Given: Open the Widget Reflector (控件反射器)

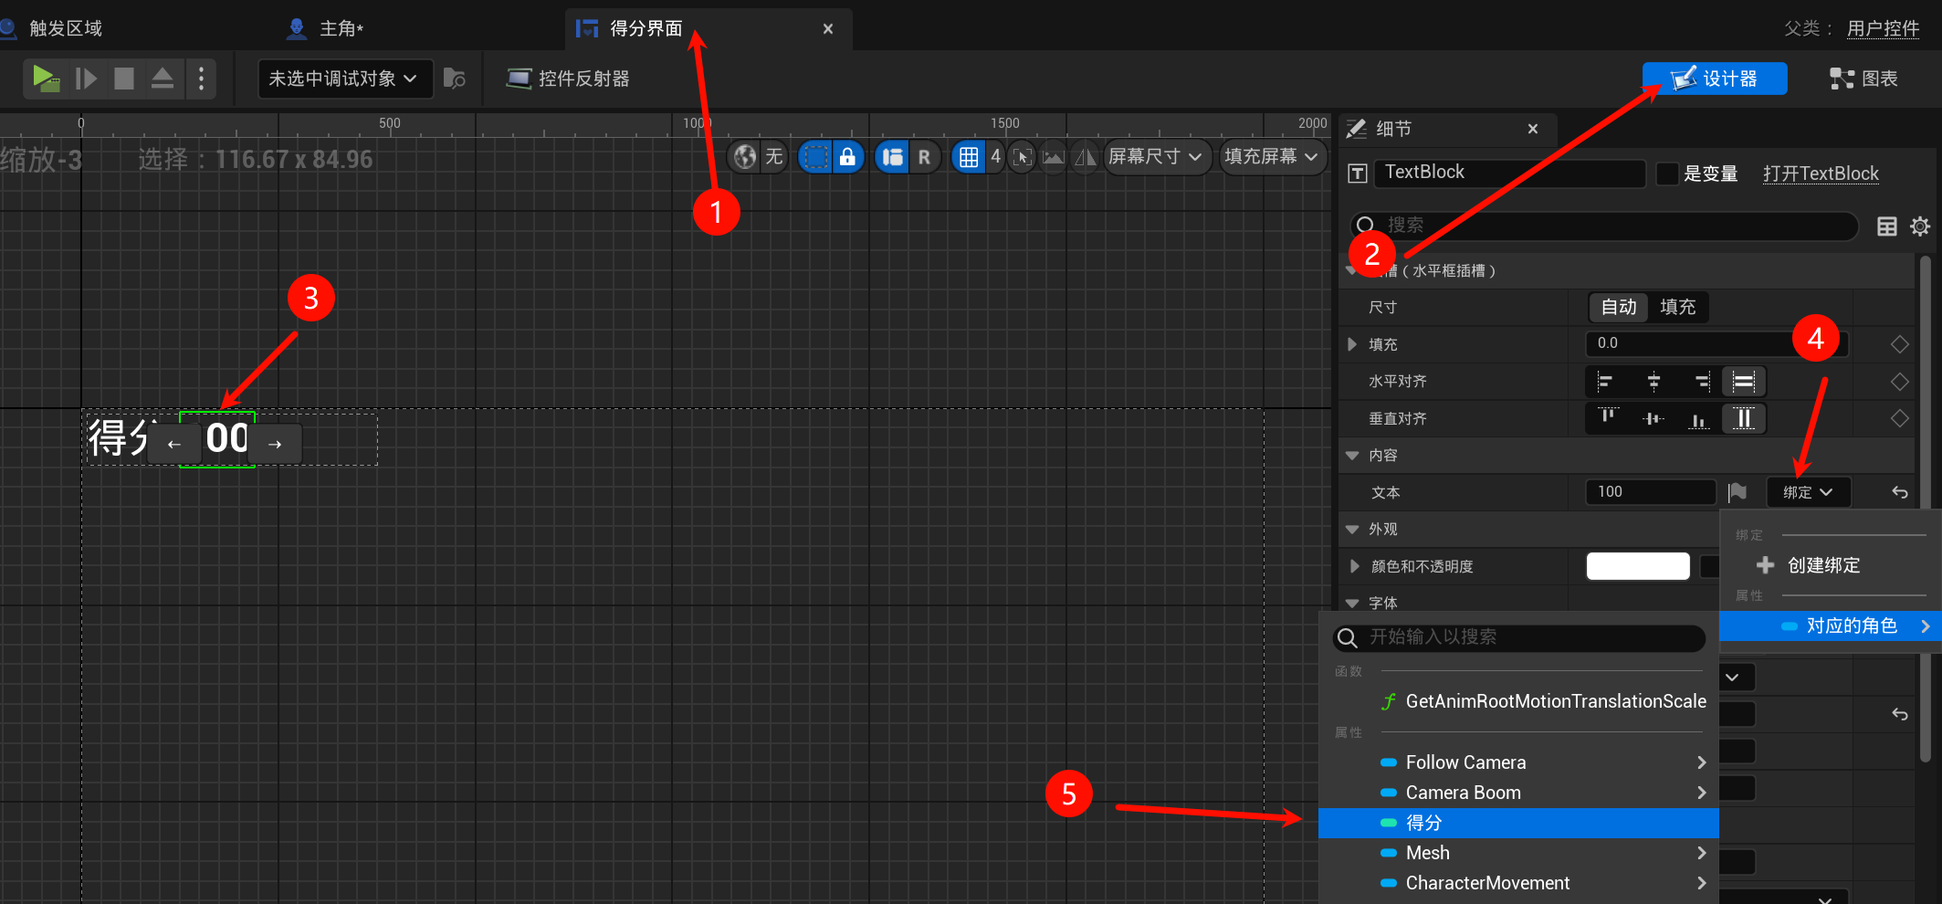Looking at the screenshot, I should coord(568,79).
